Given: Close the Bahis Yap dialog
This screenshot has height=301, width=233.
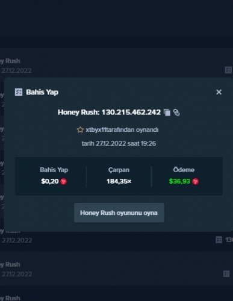Looking at the screenshot, I should (219, 92).
